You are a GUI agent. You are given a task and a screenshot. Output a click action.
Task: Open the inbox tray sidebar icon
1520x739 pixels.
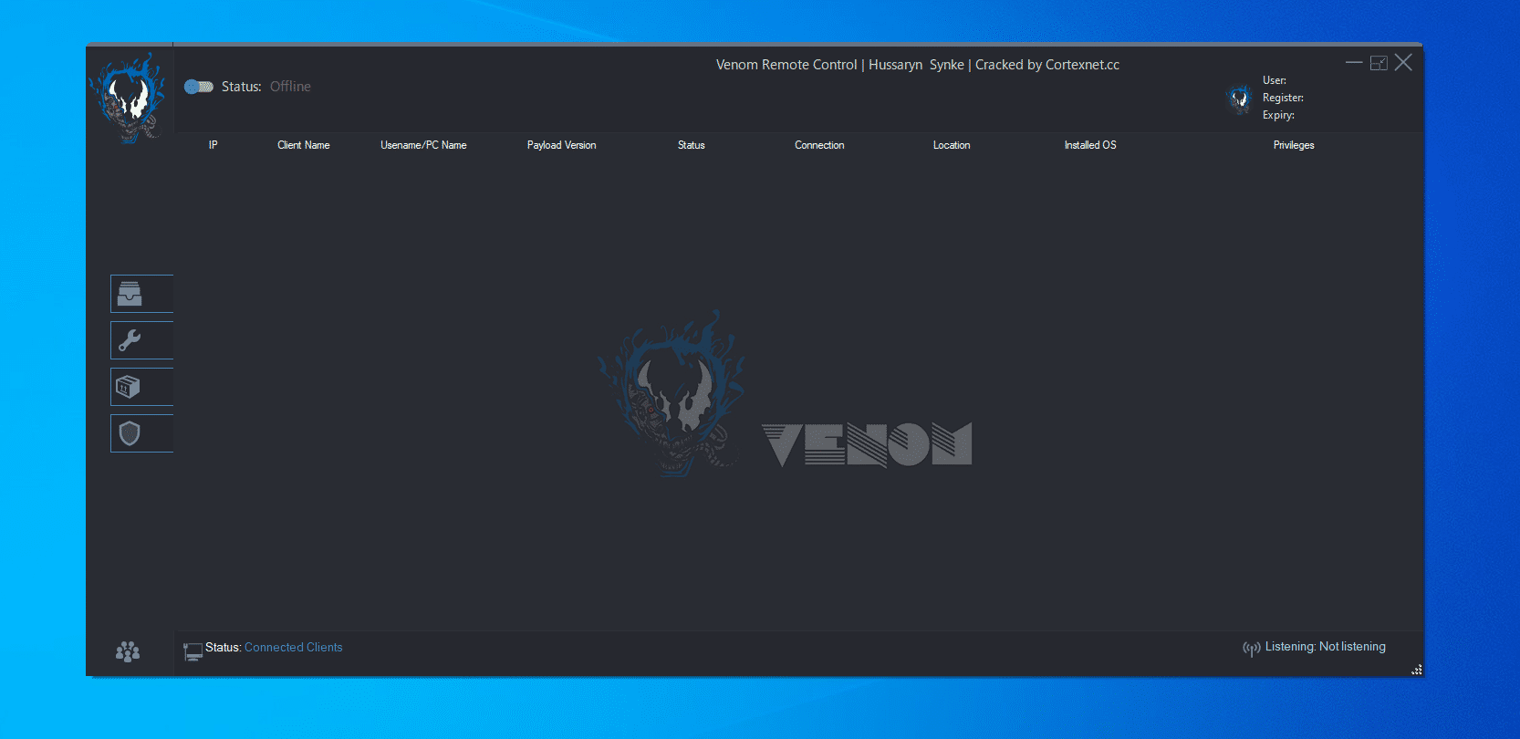pos(141,294)
